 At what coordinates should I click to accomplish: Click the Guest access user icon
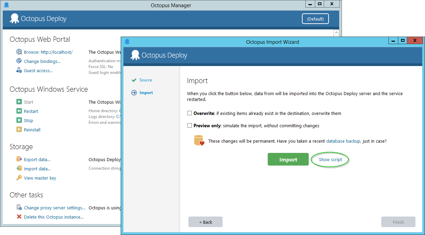coord(19,70)
